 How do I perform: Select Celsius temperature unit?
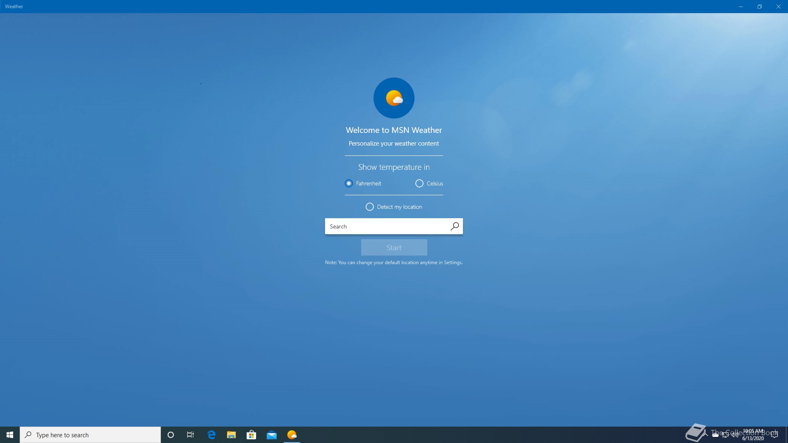(419, 183)
